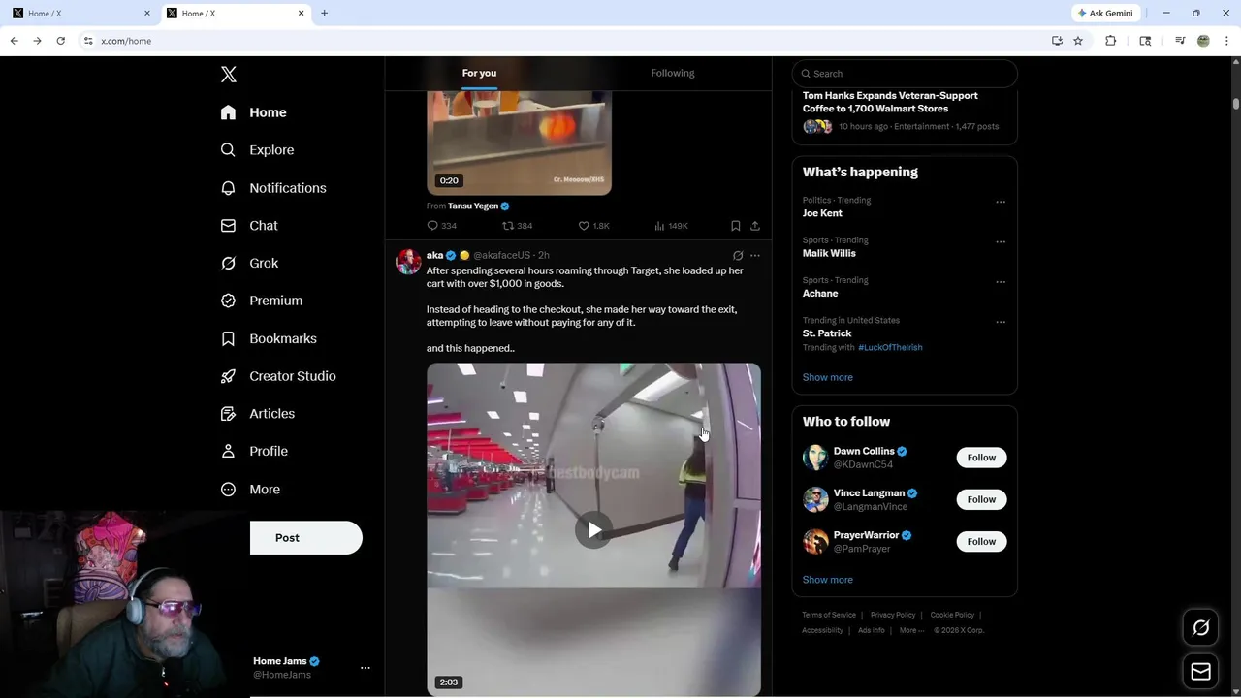Click the Search input field
Viewport: 1241px width, 698px height.
point(905,74)
